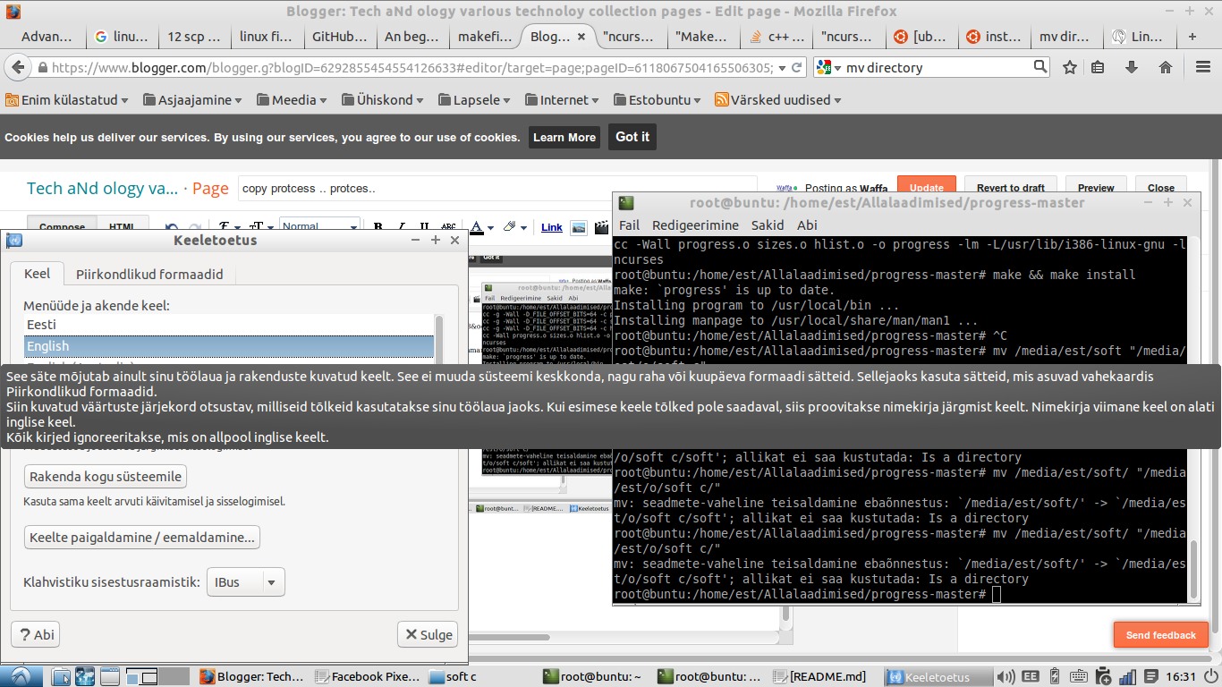Open the Firefox hamburger menu
Screen dimensions: 1222x687
1203,67
